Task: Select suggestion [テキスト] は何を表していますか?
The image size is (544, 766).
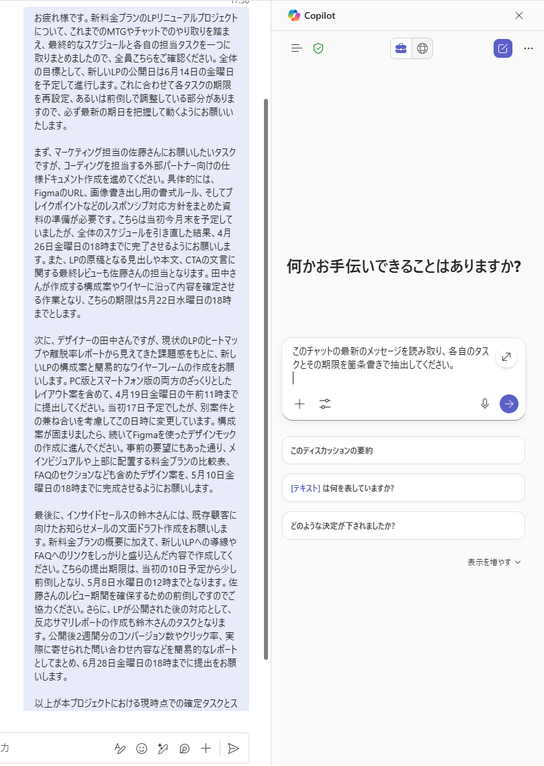Action: [404, 488]
